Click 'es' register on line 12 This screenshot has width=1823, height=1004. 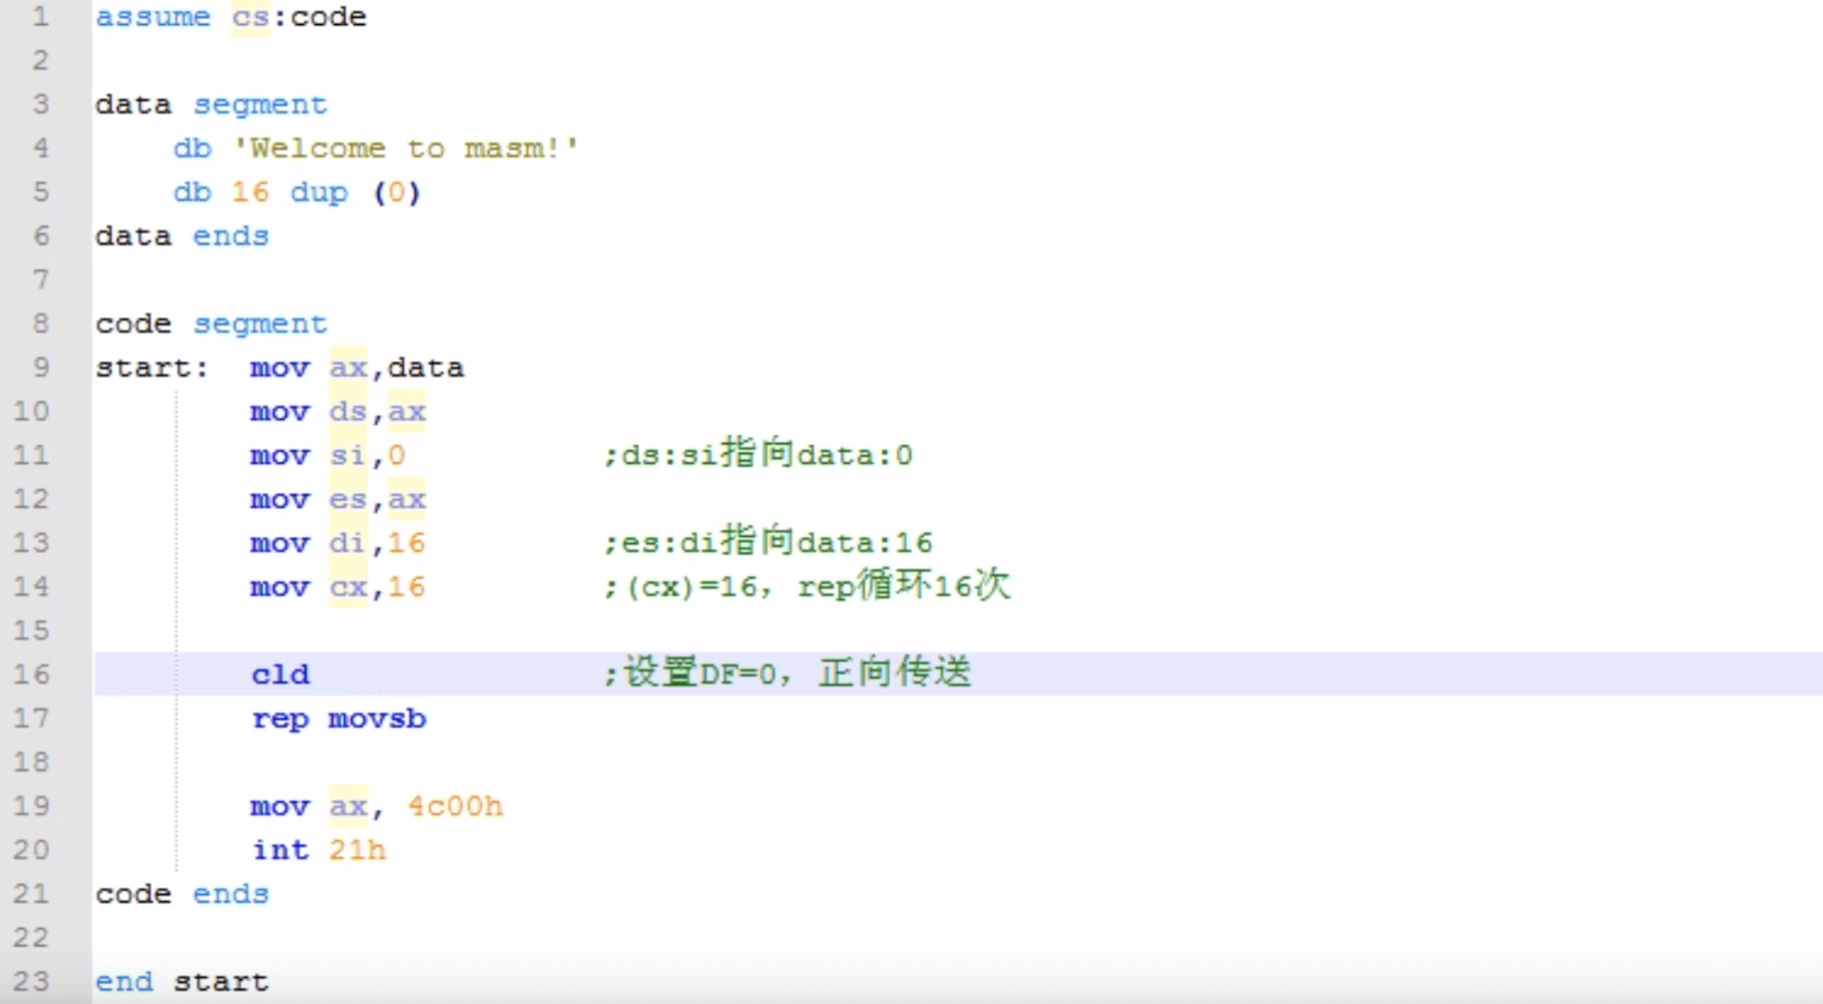click(348, 499)
